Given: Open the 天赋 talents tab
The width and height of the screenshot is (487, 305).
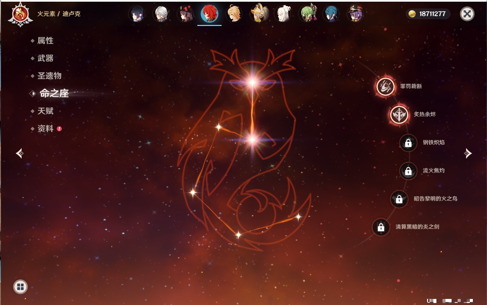Looking at the screenshot, I should point(45,111).
